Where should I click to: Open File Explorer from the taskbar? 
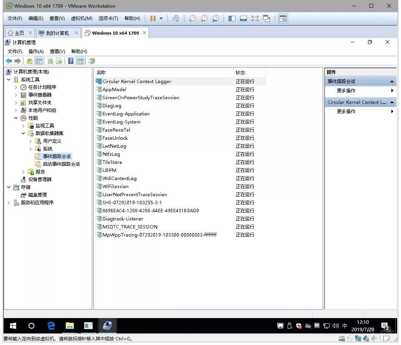click(70, 326)
